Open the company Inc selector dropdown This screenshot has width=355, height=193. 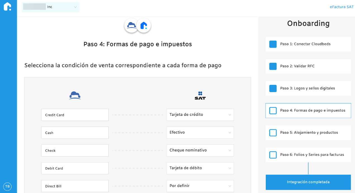[x=51, y=7]
